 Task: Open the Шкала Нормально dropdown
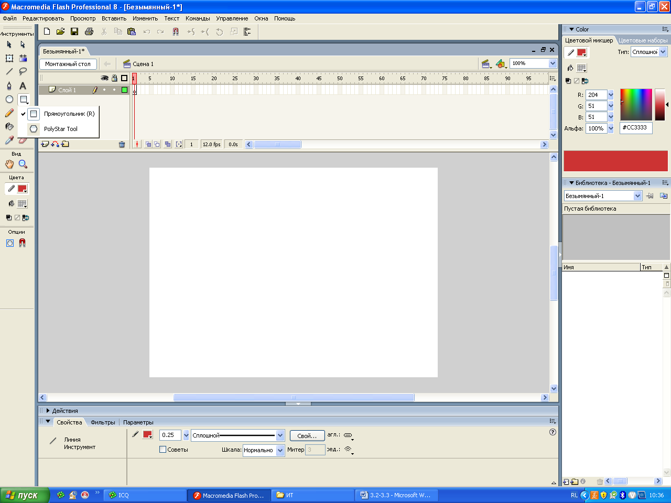[x=280, y=450]
